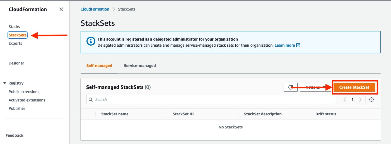Close the CloudFormation sidebar panel

[x=61, y=9]
